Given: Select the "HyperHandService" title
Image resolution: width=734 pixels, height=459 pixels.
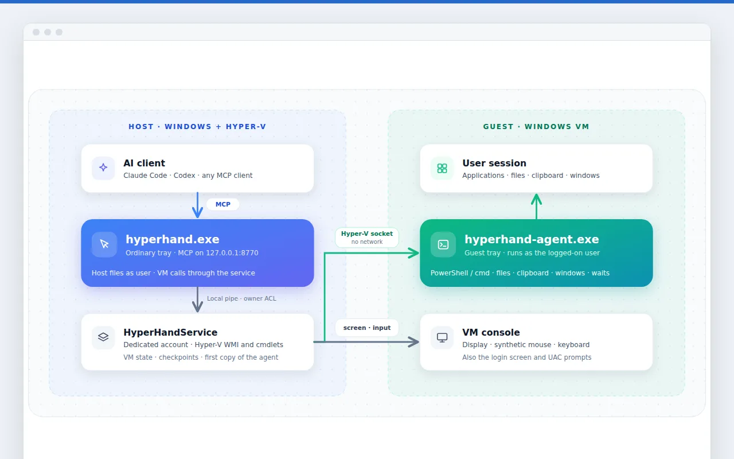Looking at the screenshot, I should (x=170, y=332).
